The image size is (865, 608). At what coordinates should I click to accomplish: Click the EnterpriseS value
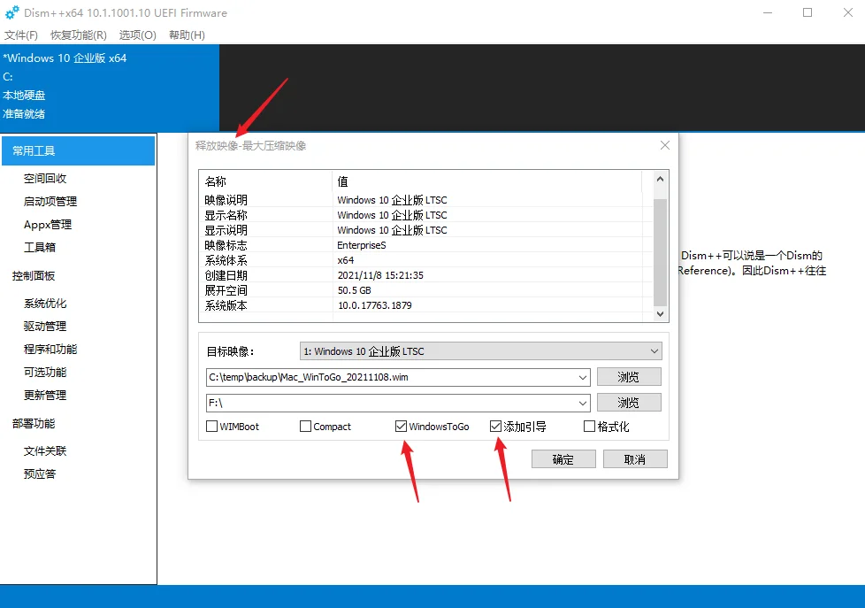tap(362, 245)
